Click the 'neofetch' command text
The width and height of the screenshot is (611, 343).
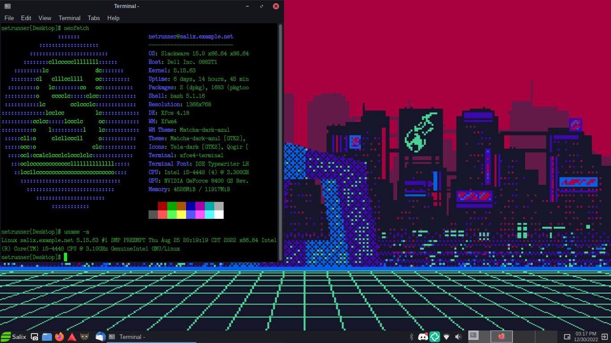(x=76, y=28)
